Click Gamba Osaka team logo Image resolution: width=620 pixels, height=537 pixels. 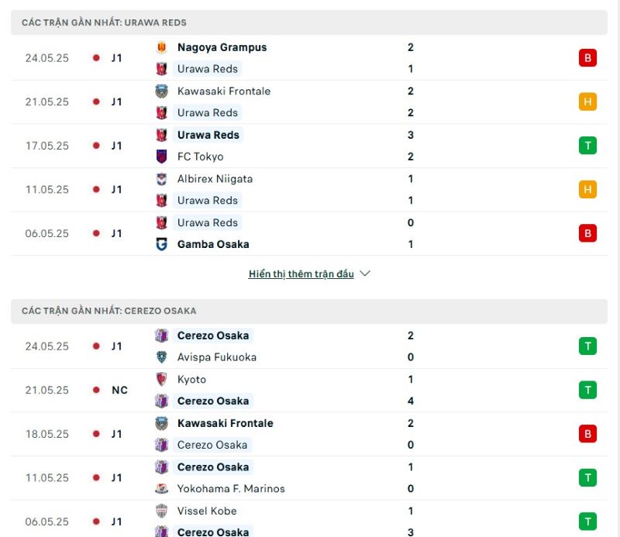point(161,244)
